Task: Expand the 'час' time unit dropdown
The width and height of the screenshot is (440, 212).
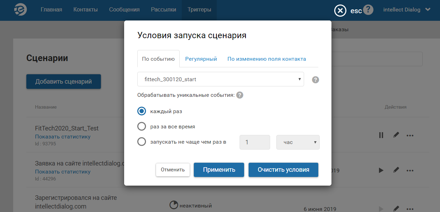Action: [297, 142]
